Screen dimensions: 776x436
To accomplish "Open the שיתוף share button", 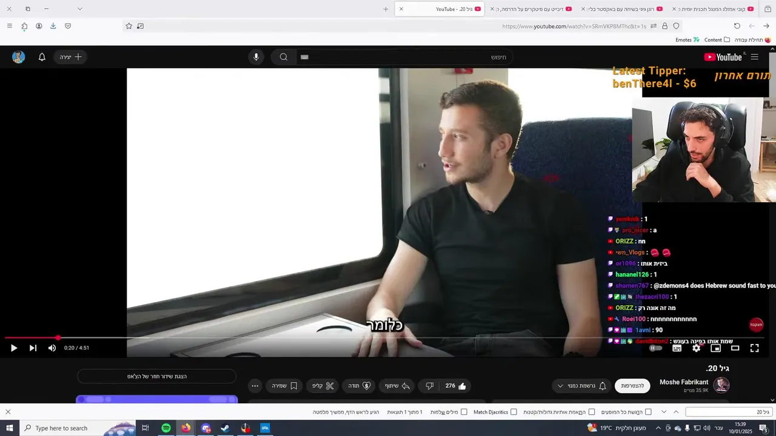I will (x=398, y=386).
